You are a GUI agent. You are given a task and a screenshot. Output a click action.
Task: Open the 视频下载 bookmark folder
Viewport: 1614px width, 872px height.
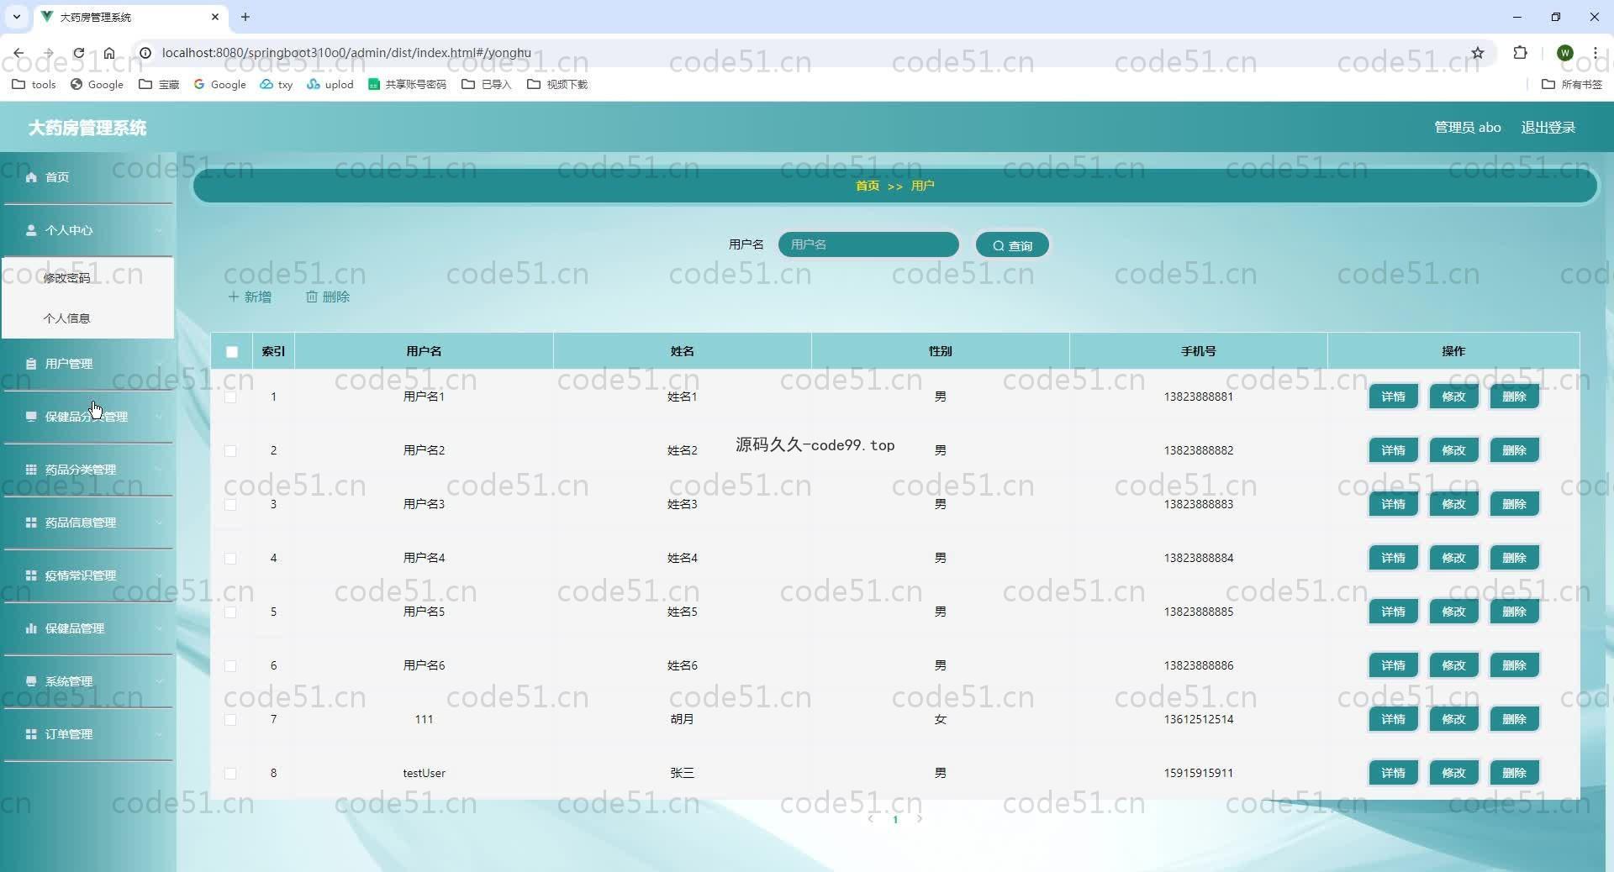coord(557,84)
